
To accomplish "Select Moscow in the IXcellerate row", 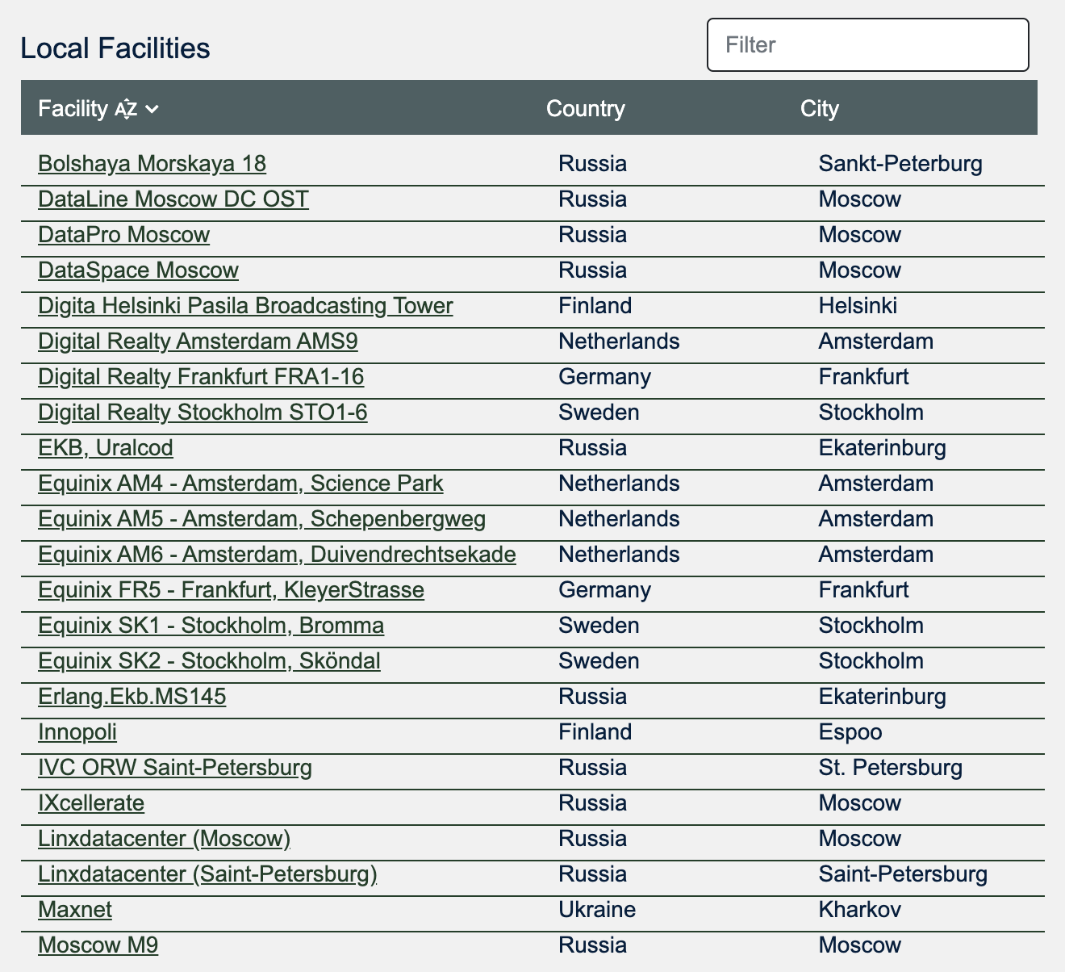I will [x=860, y=803].
